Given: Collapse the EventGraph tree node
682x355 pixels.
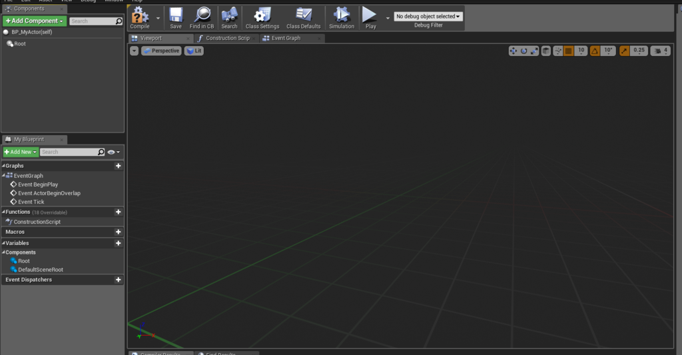Looking at the screenshot, I should click(3, 175).
